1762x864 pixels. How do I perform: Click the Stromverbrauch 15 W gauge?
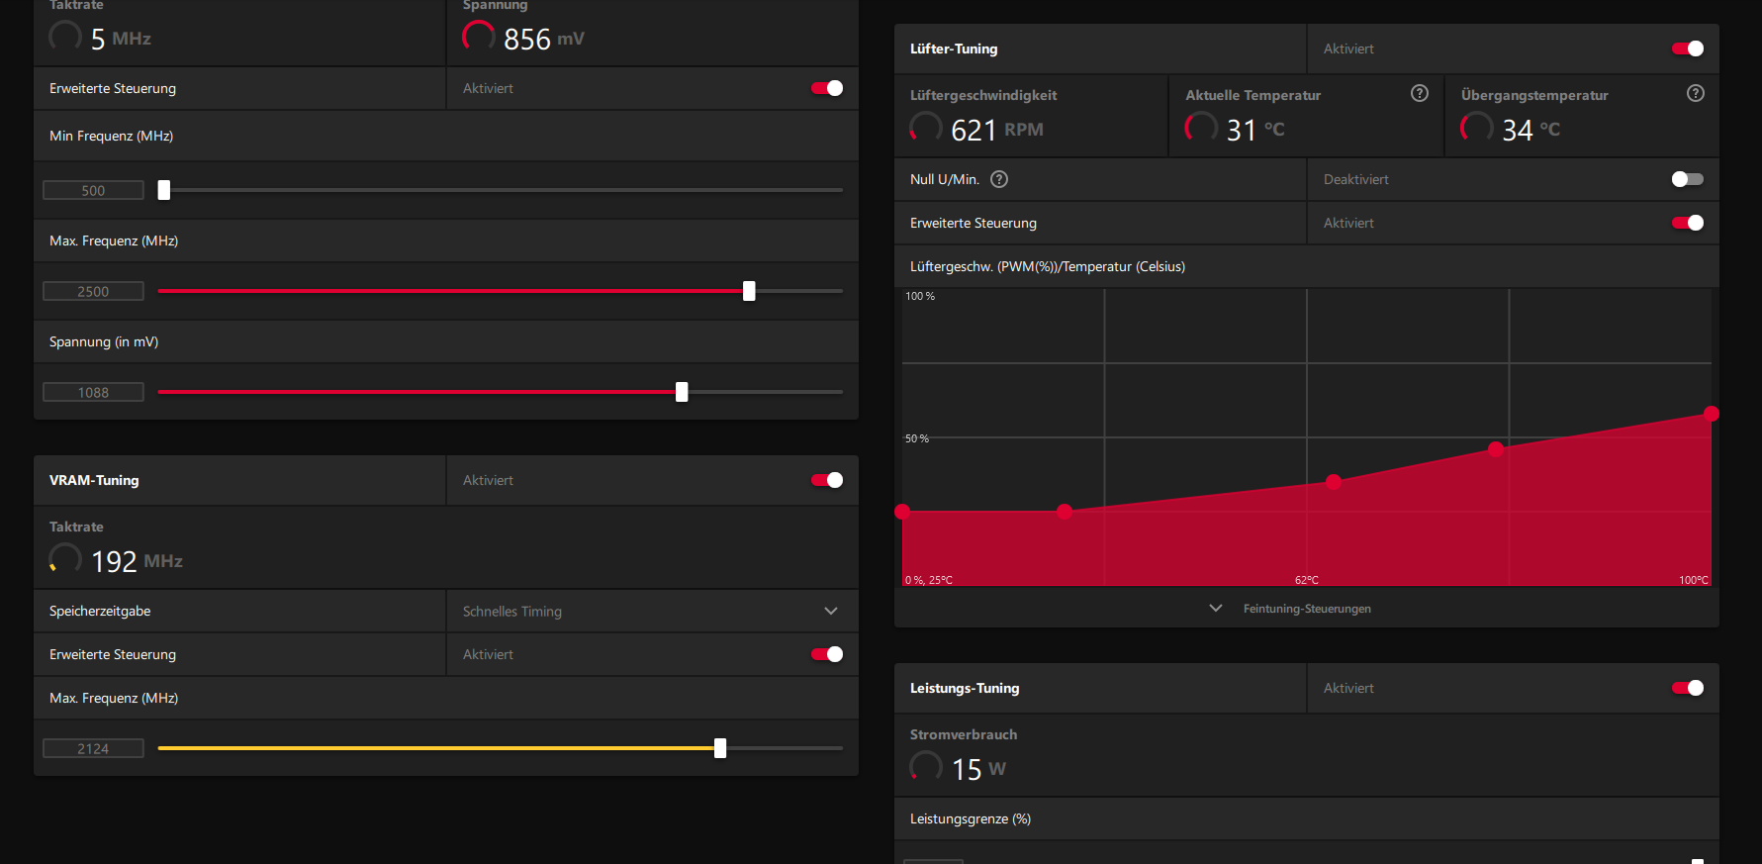(x=926, y=767)
